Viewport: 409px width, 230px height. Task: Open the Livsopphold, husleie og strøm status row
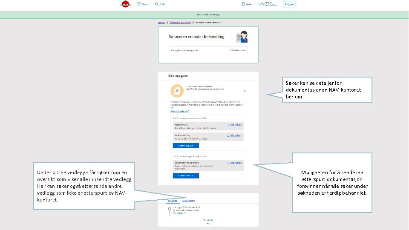pos(208,50)
